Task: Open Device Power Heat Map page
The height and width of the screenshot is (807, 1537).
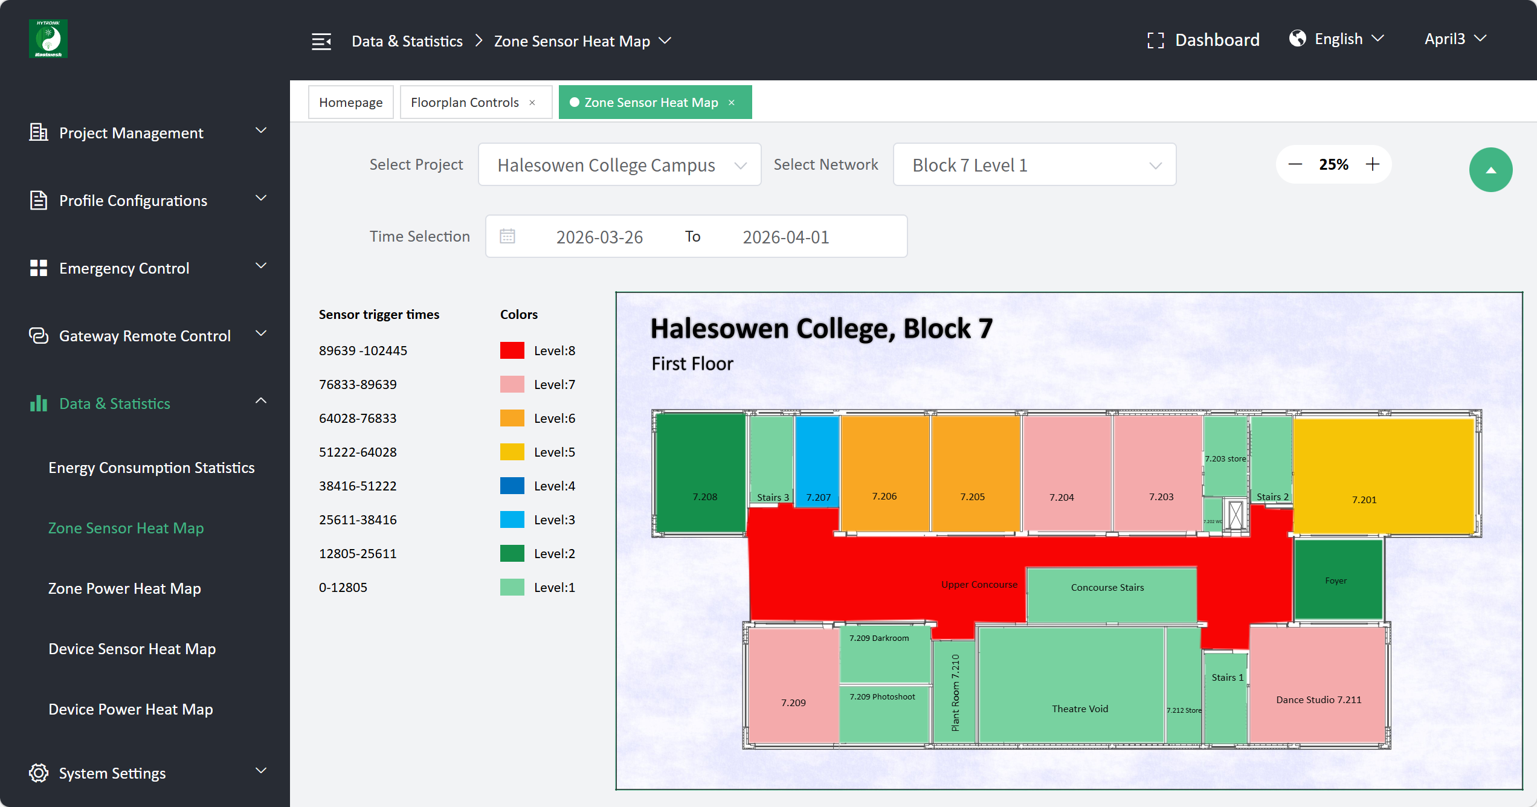Action: point(130,709)
